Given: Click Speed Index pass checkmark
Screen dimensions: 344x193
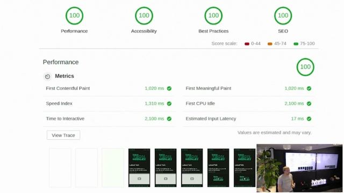Looking at the screenshot, I should [x=169, y=103].
